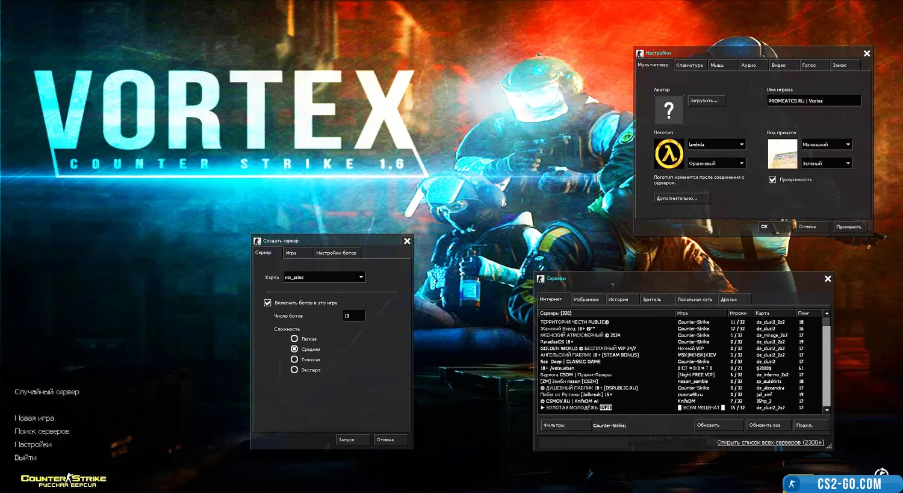Click the Counter-Strike icon in Настройки title bar
This screenshot has height=493, width=903.
640,54
